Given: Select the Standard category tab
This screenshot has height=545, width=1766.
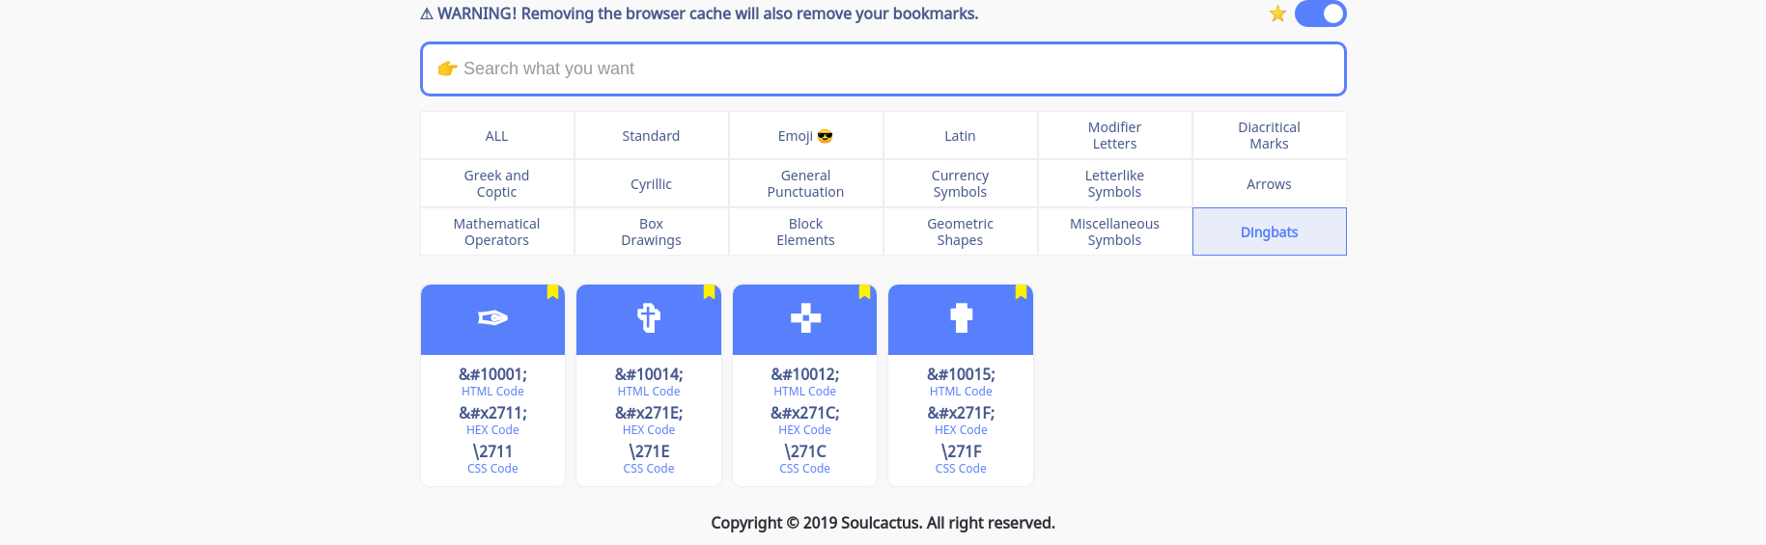Looking at the screenshot, I should click(652, 135).
